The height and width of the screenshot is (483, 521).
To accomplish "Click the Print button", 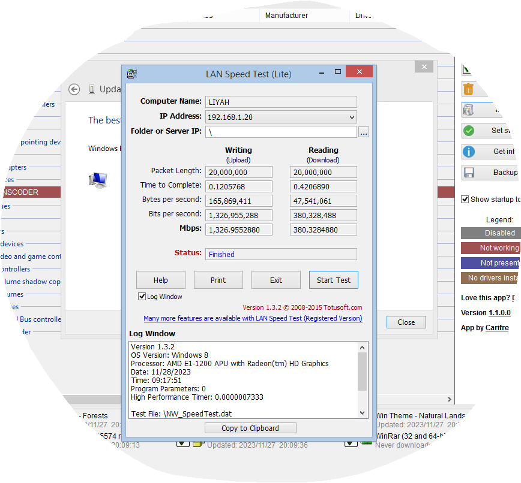I will click(218, 280).
